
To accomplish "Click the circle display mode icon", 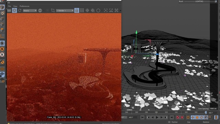I will 98,10.
